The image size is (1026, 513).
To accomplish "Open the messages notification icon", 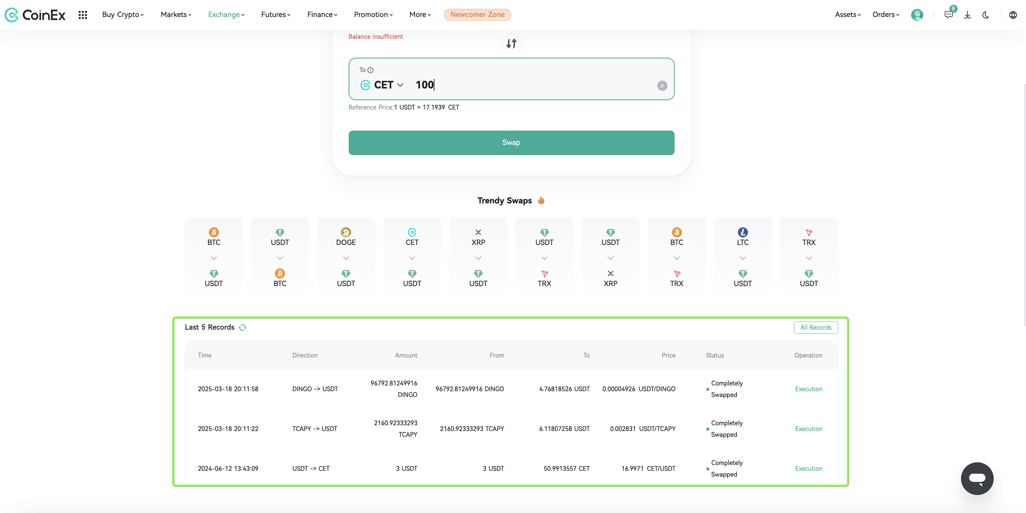I will [x=949, y=15].
